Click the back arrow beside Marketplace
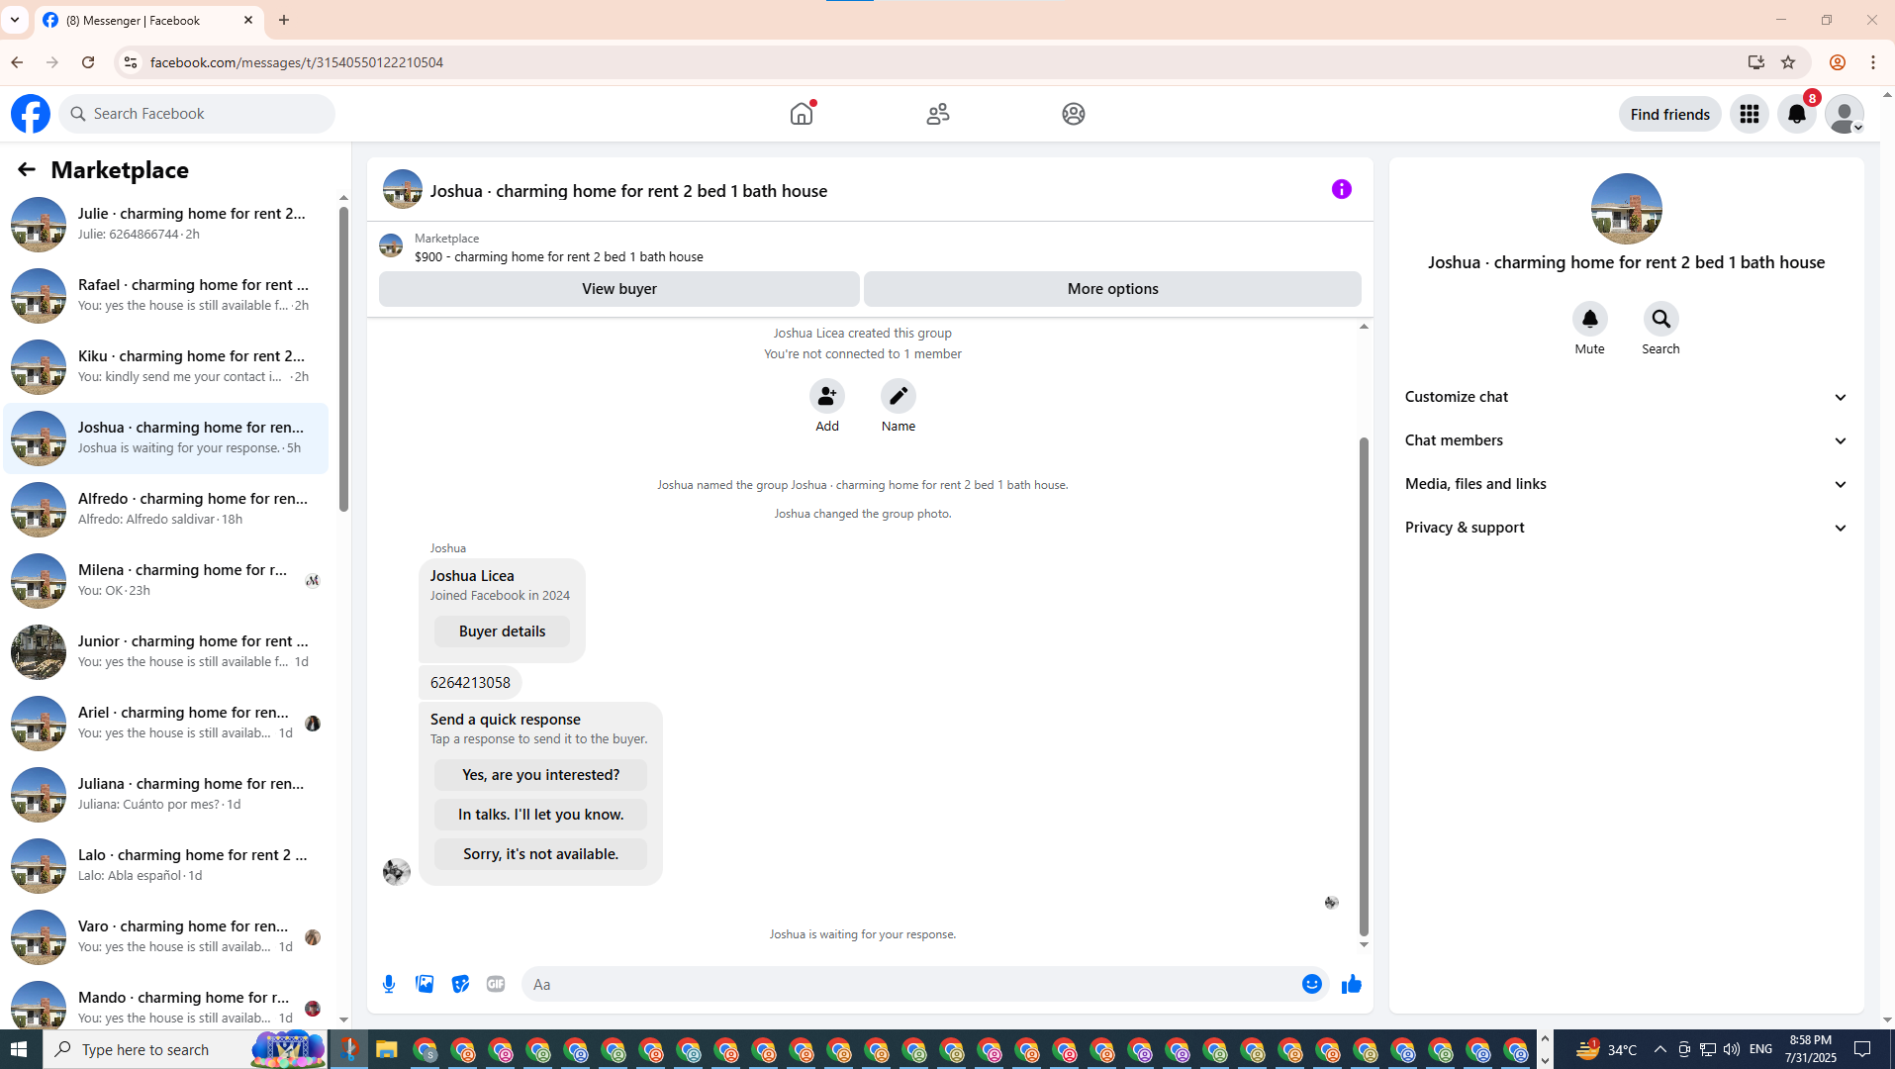This screenshot has height=1069, width=1895. [x=27, y=169]
